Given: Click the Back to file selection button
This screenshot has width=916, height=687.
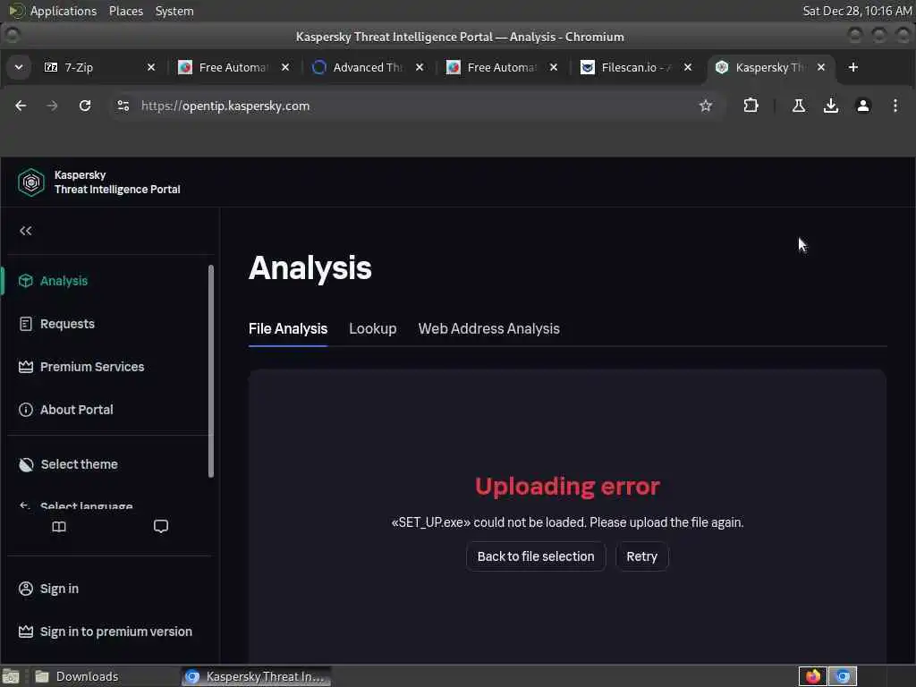Looking at the screenshot, I should (x=536, y=556).
